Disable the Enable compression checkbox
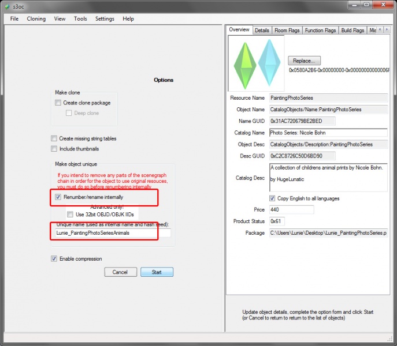 (x=54, y=259)
